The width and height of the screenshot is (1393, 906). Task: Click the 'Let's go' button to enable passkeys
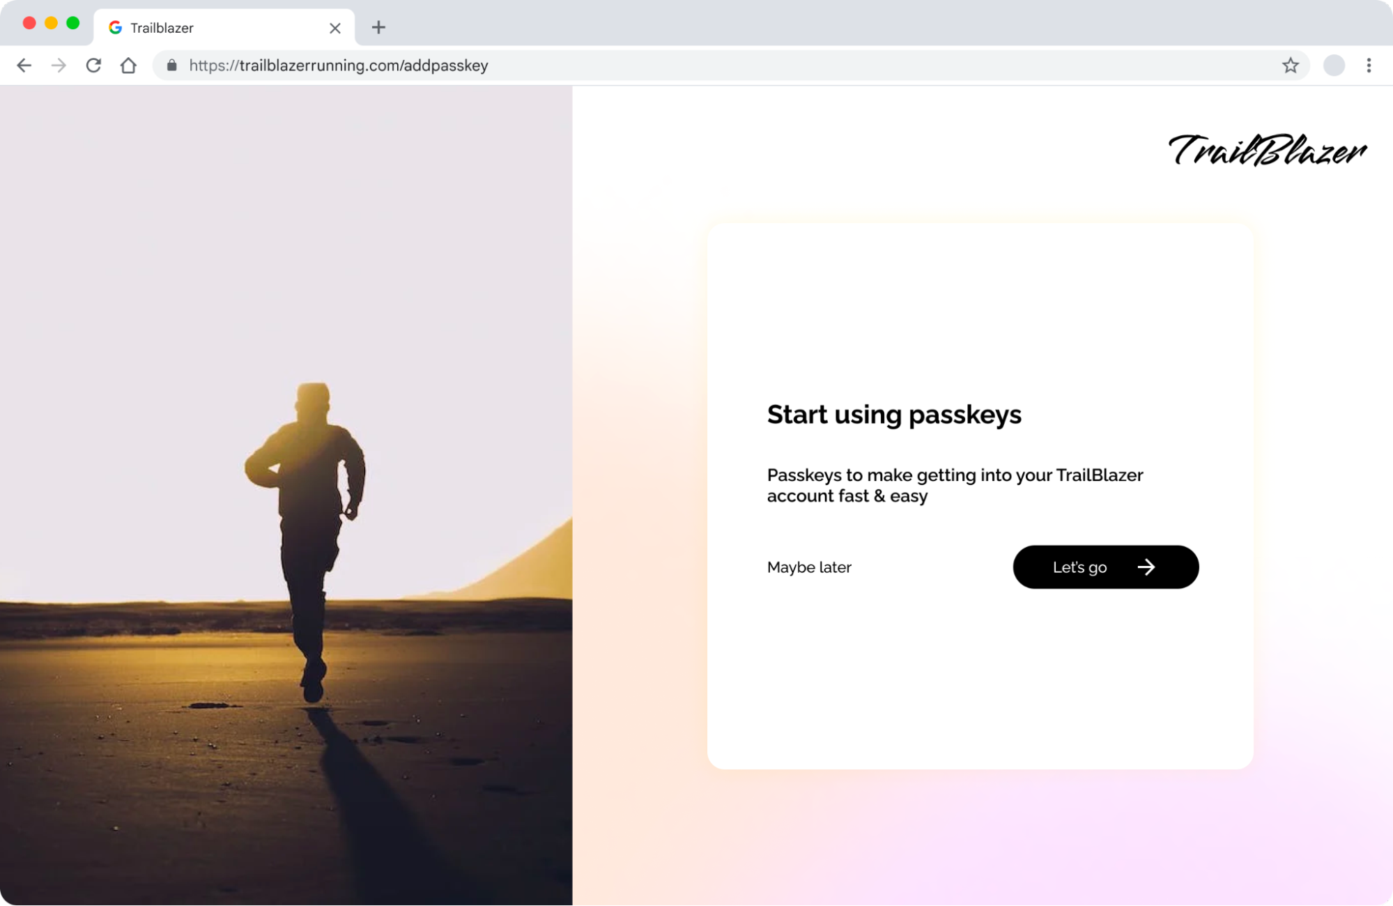pos(1106,567)
